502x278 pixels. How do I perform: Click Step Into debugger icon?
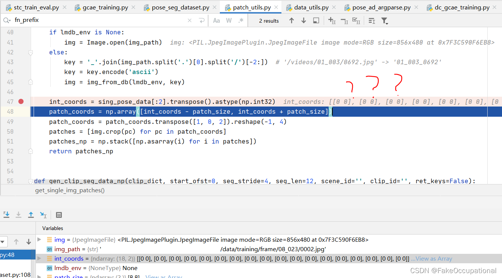[6, 215]
